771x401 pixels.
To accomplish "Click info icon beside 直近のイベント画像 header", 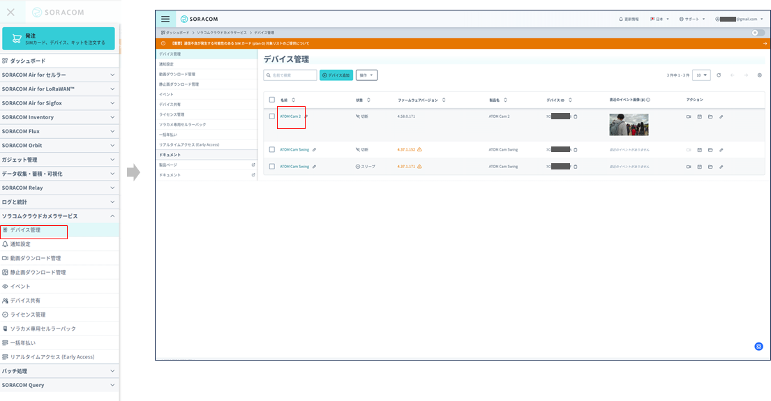I will tap(648, 100).
